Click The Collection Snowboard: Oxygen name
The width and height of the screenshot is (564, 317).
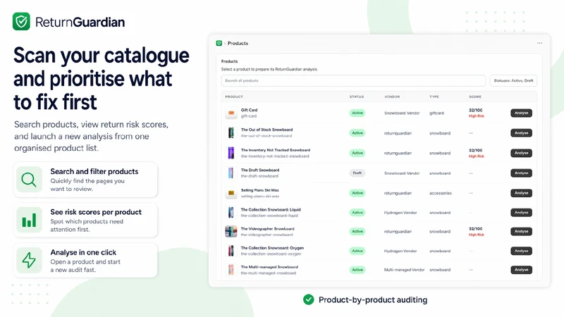(272, 248)
